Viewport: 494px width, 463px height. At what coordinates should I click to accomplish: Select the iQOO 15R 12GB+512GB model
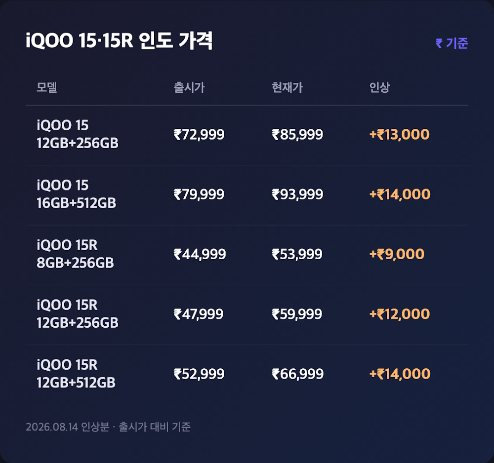(x=76, y=374)
